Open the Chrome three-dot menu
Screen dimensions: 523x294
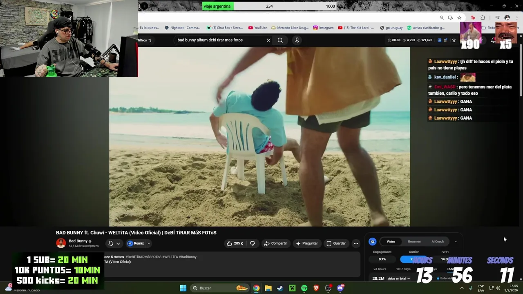pos(517,18)
